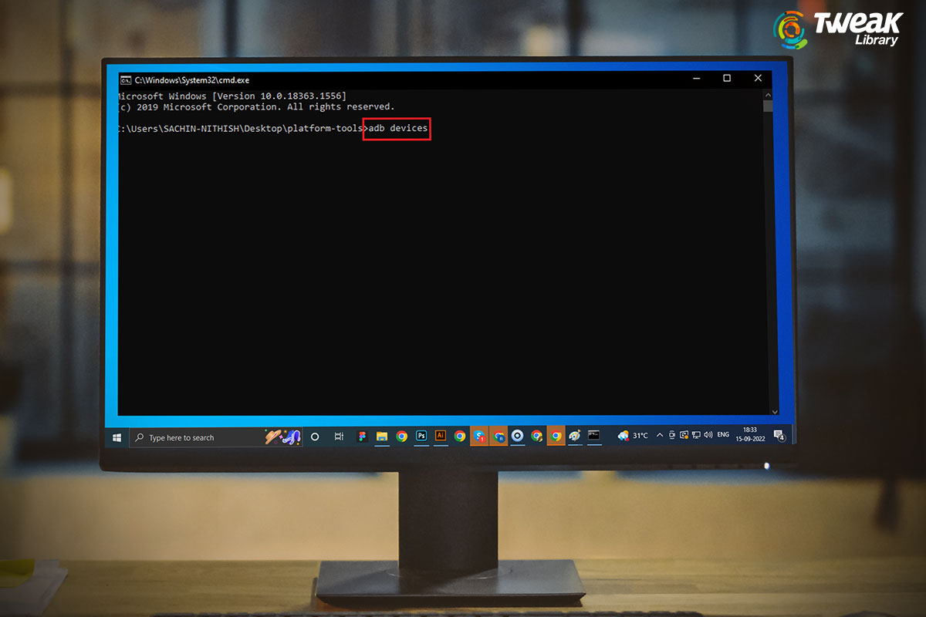Activate the Cortana circle icon
926x617 pixels.
[x=313, y=436]
